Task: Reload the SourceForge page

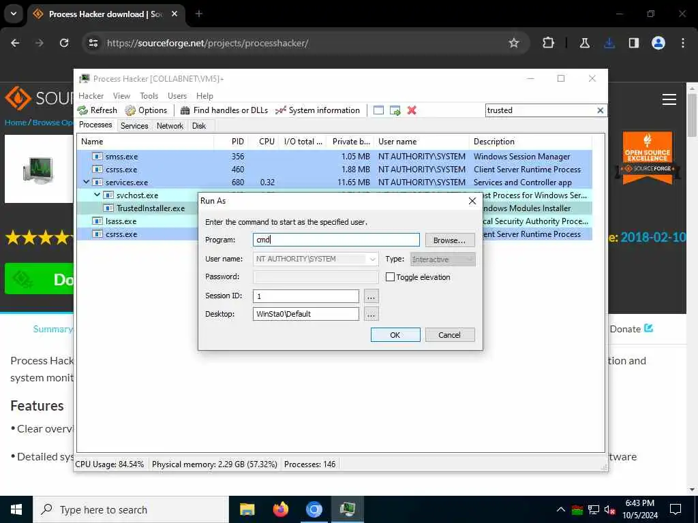Action: point(64,43)
